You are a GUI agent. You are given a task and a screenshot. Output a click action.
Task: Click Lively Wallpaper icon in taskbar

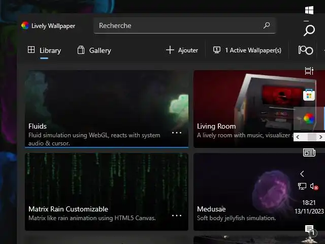(x=309, y=118)
